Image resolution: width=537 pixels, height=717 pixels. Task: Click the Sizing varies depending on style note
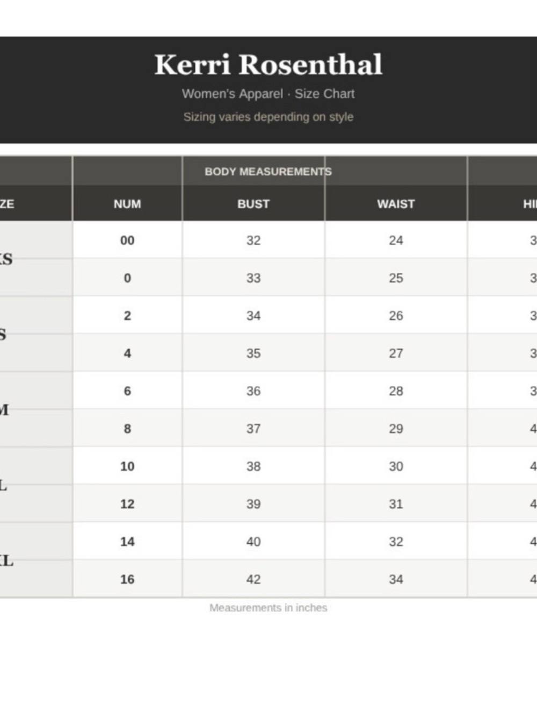(268, 117)
